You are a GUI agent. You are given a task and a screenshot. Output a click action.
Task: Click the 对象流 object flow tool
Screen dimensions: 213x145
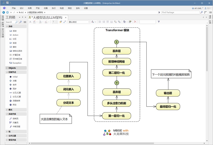tap(15, 122)
